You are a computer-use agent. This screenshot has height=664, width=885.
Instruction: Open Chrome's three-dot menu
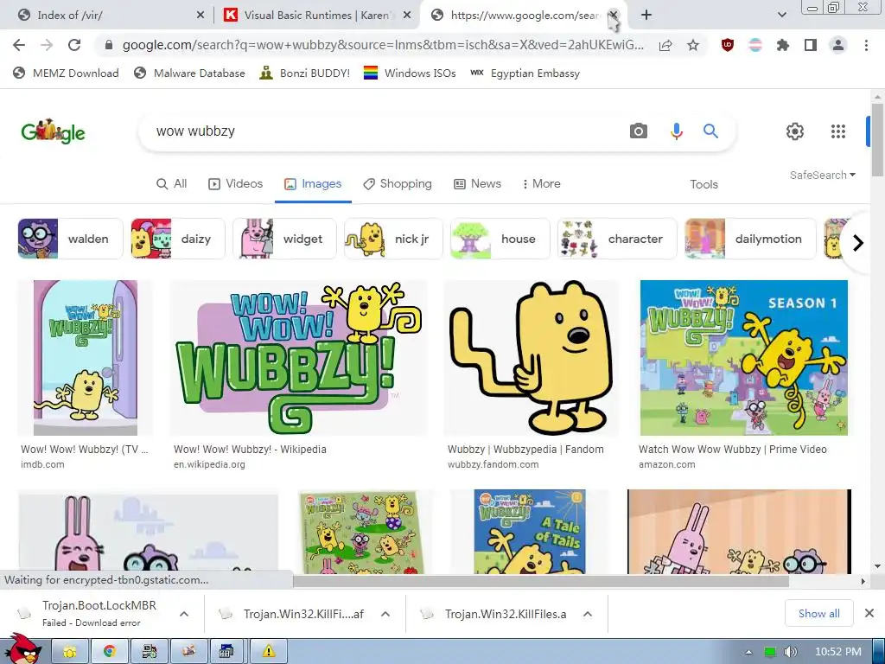tap(866, 45)
